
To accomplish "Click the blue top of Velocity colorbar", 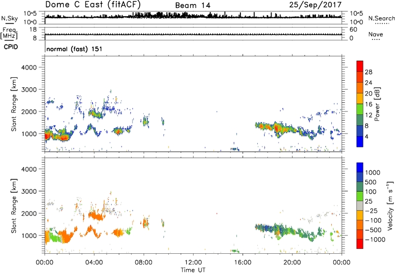I will coord(360,168).
